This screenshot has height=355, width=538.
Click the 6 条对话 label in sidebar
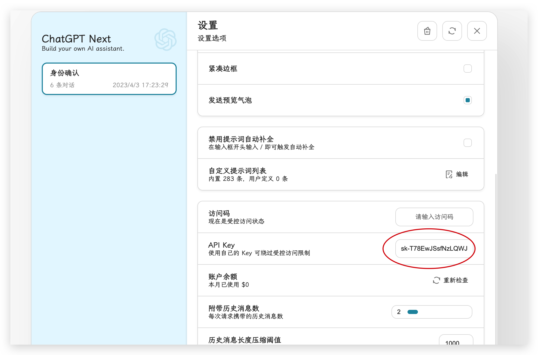click(x=62, y=85)
